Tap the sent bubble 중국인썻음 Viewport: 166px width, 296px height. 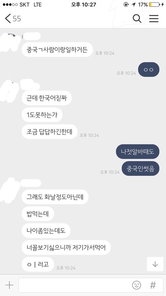pyautogui.click(x=140, y=168)
